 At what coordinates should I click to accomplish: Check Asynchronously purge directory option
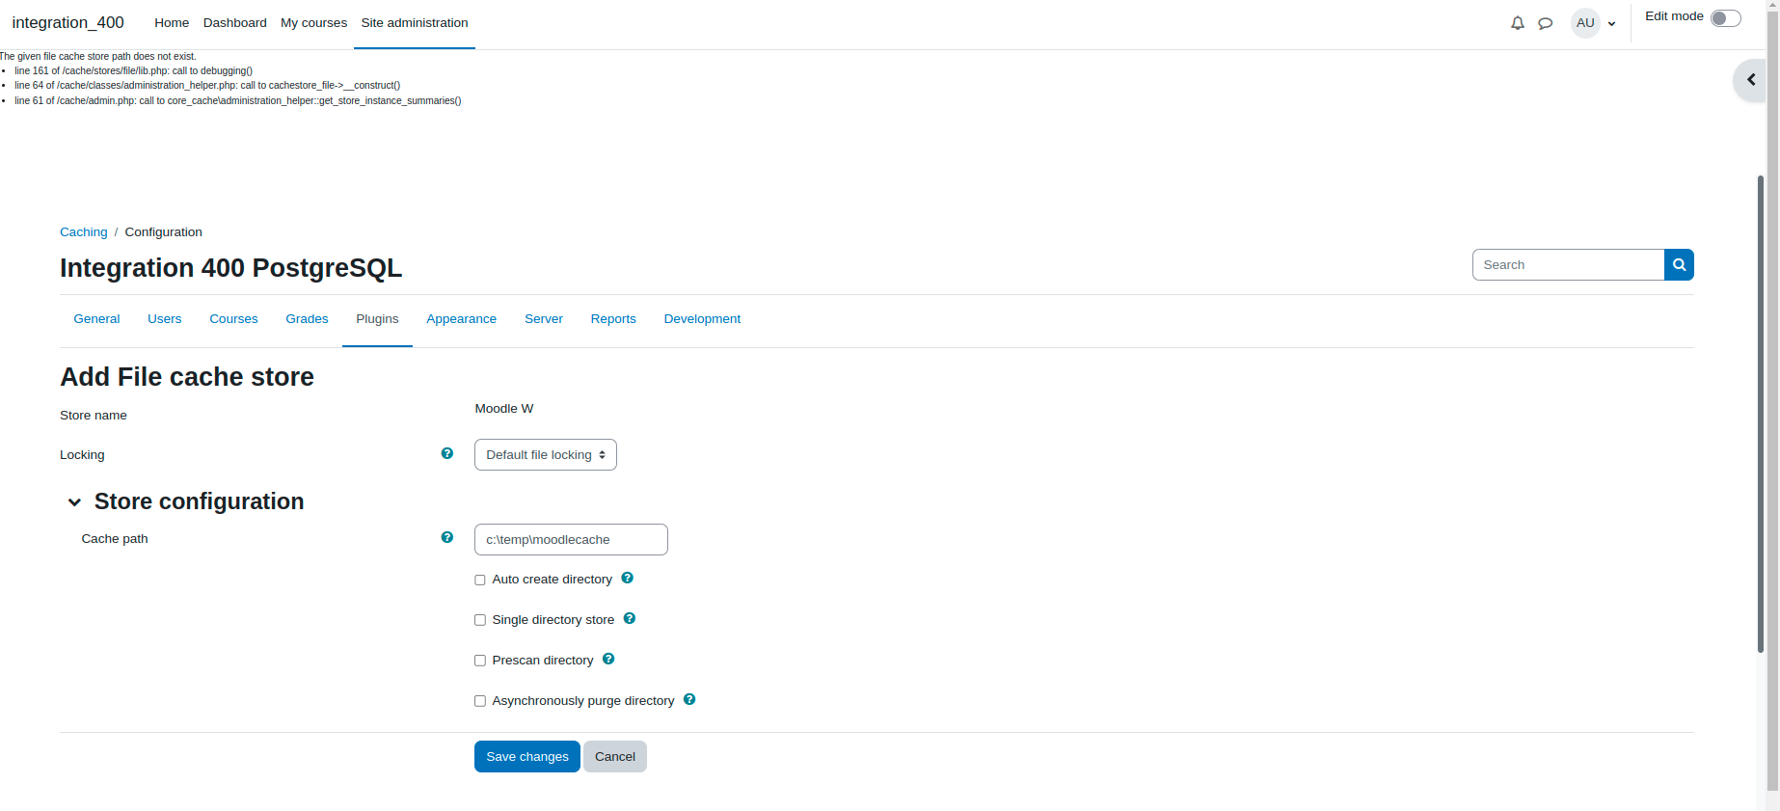[480, 701]
